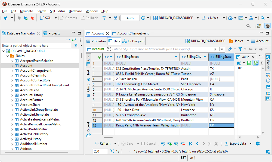Click the Add new row icon
The width and height of the screenshot is (272, 162).
click(169, 143)
